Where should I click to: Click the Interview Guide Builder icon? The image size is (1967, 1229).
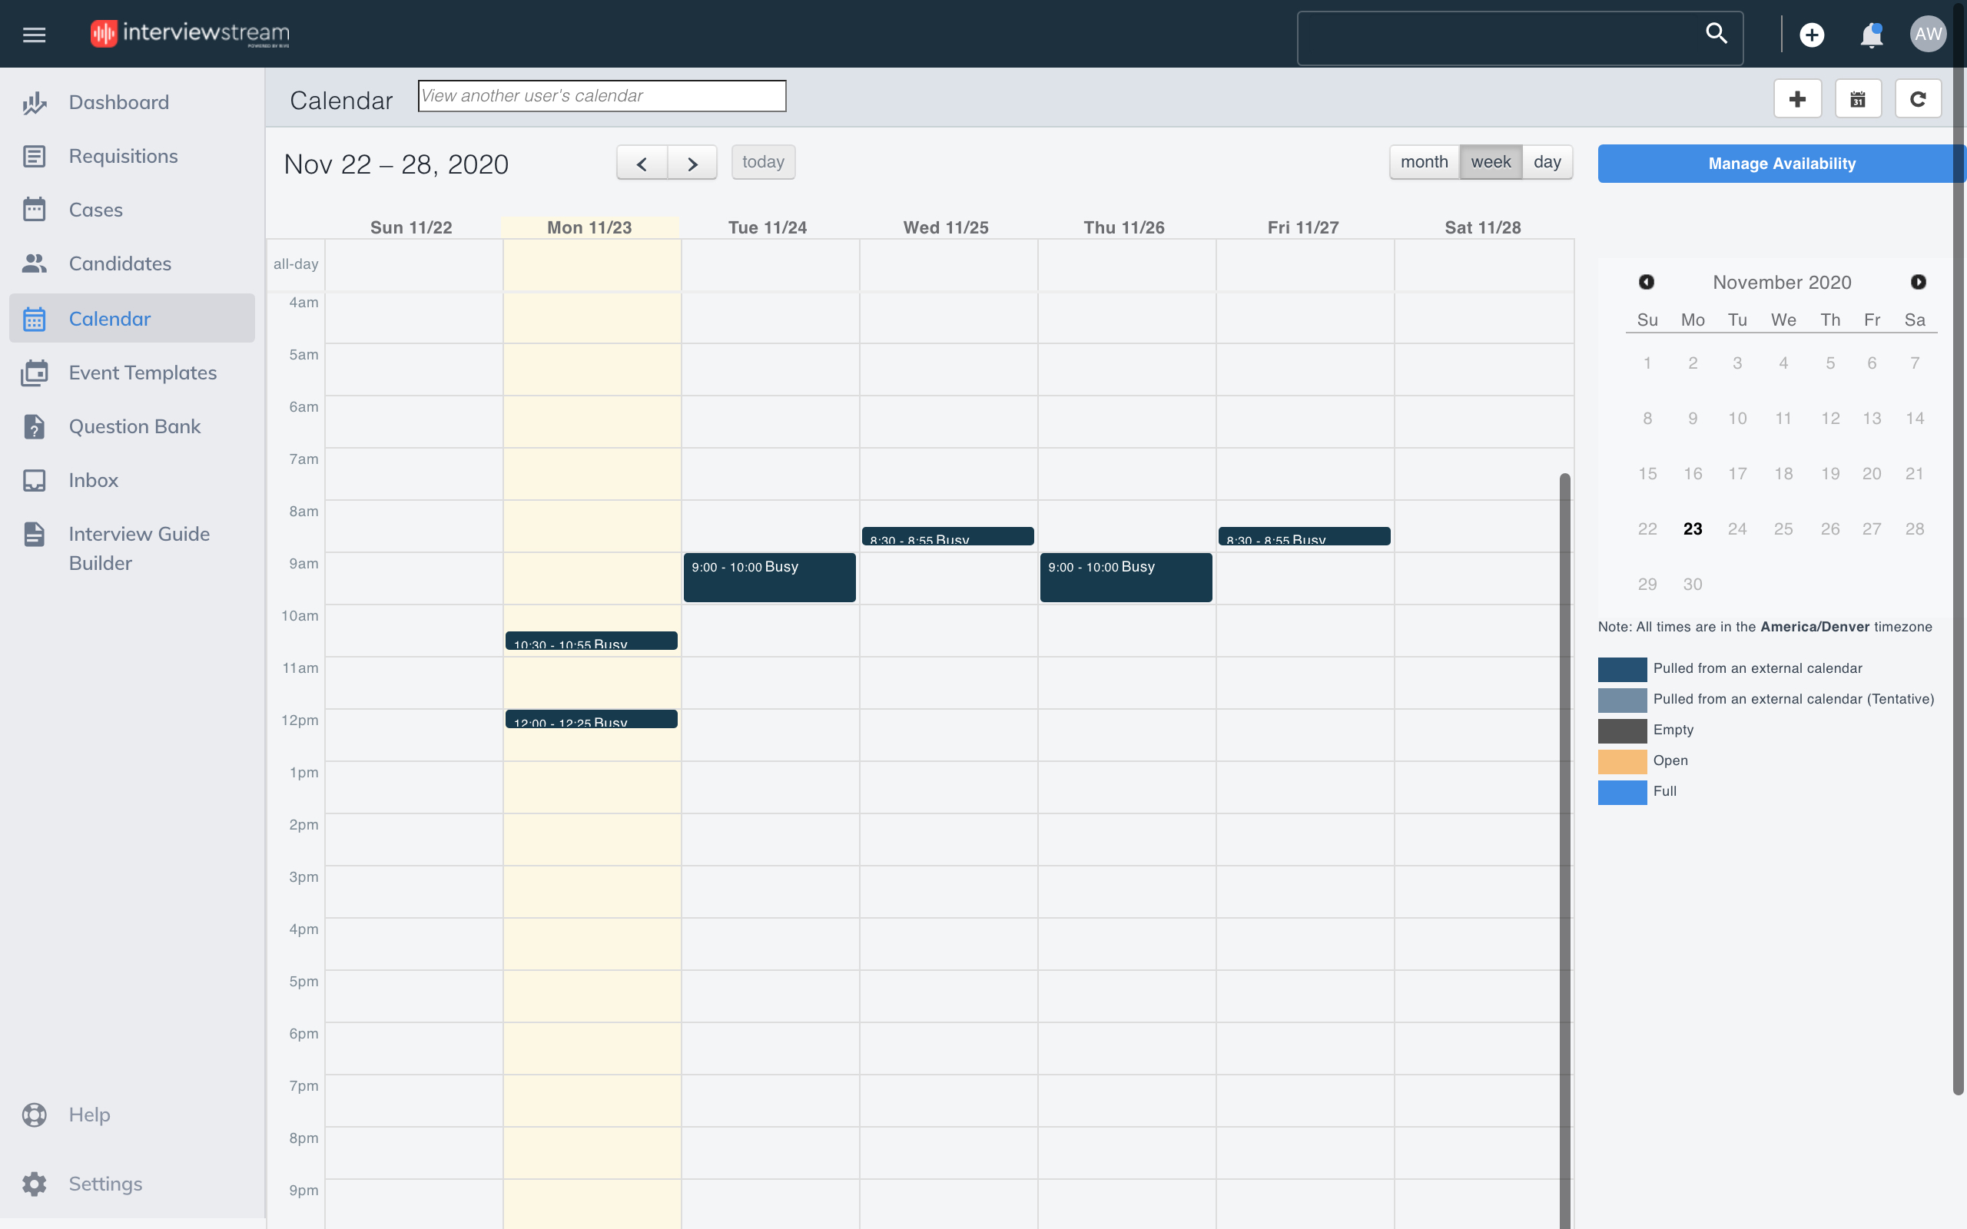34,534
